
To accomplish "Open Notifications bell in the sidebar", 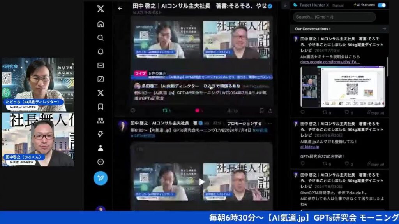I will point(101,51).
